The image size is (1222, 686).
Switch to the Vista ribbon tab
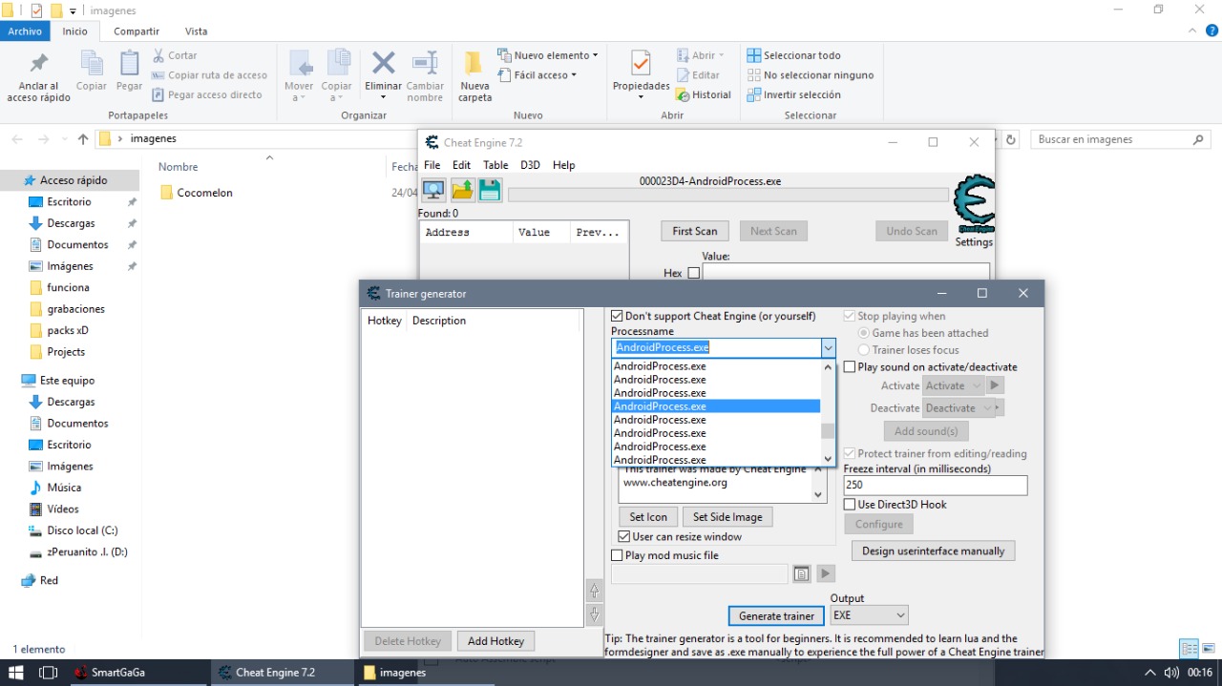coord(196,31)
